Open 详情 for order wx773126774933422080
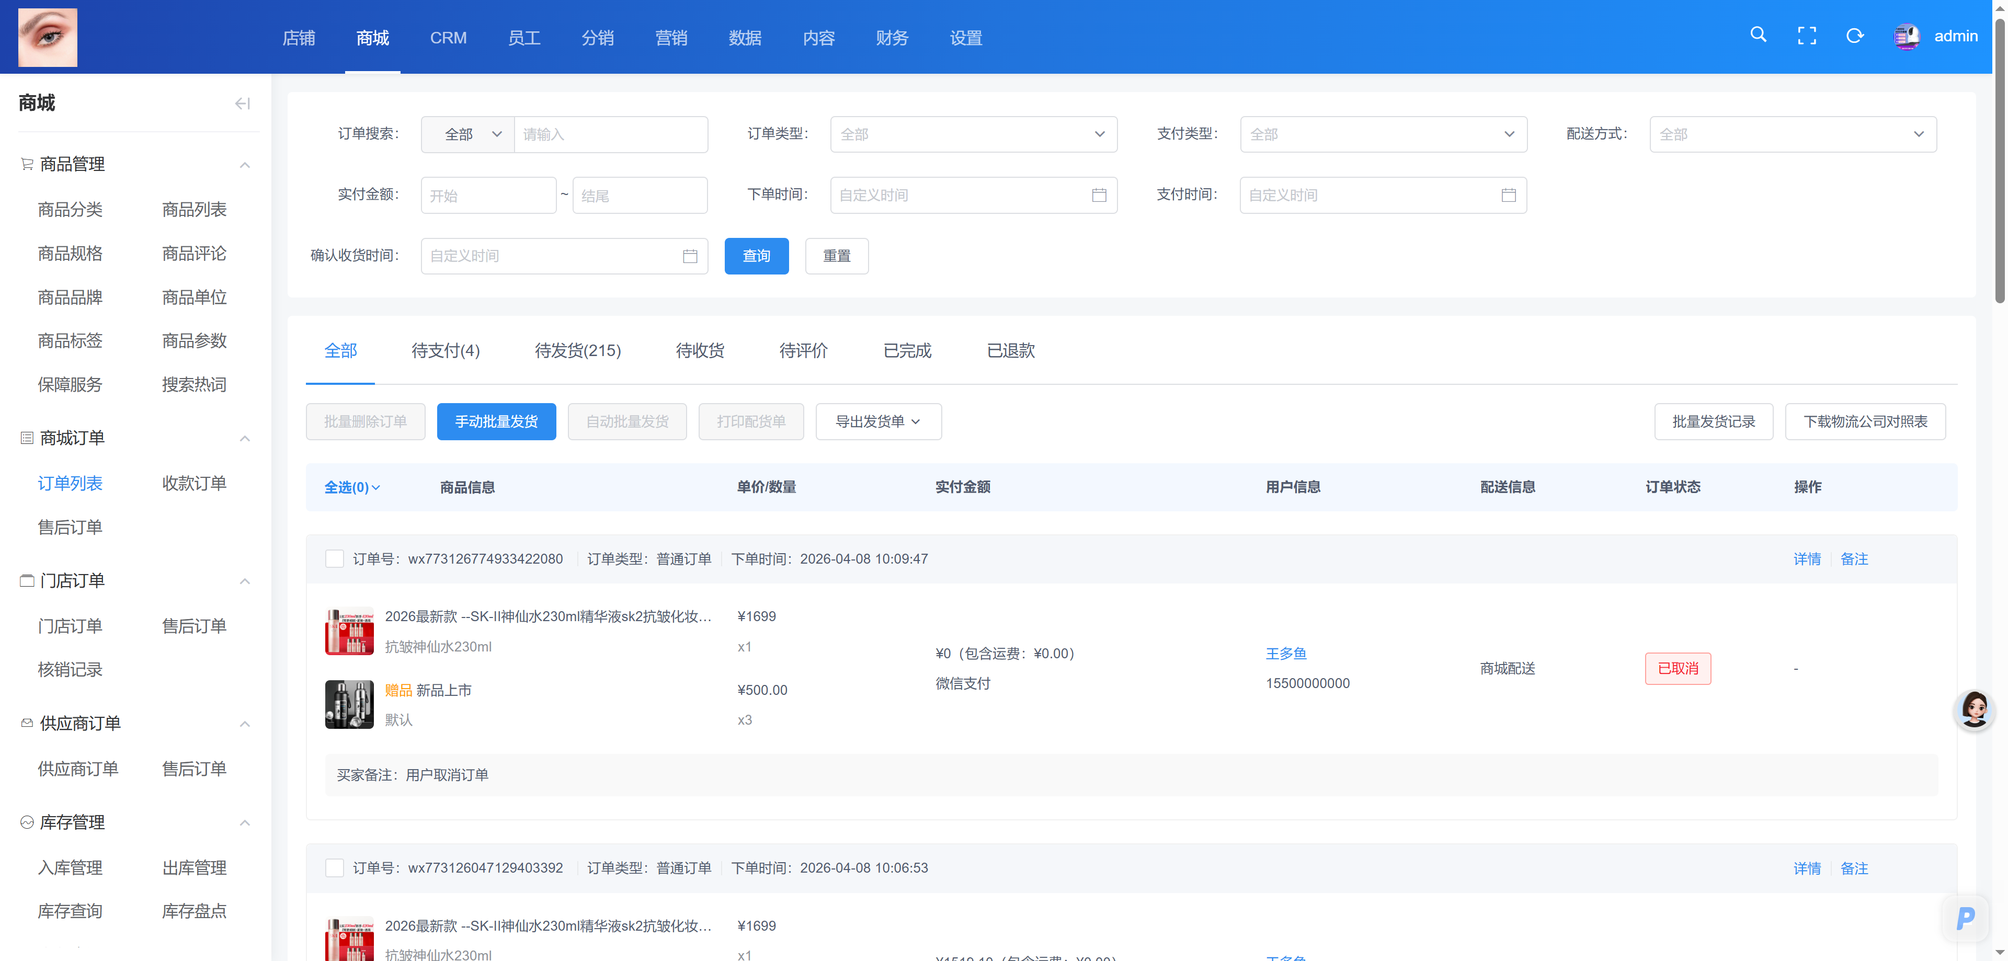 click(1807, 559)
